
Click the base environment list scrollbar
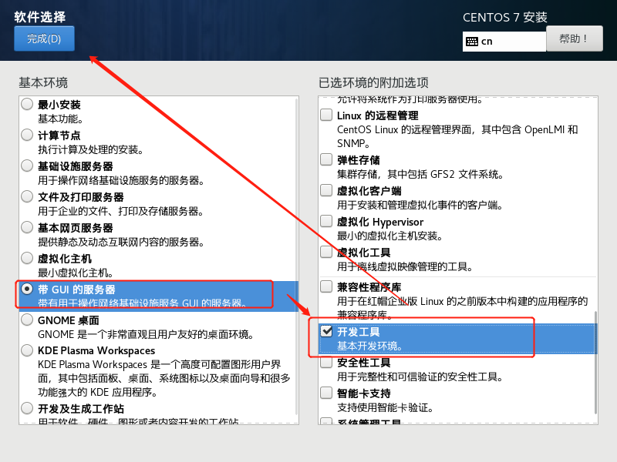click(297, 256)
